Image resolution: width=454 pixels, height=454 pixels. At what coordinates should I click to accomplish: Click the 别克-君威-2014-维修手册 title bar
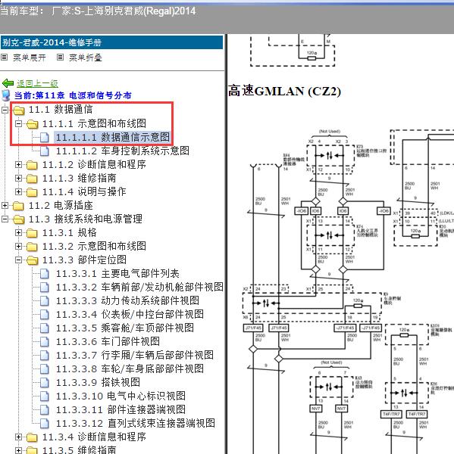(x=111, y=42)
